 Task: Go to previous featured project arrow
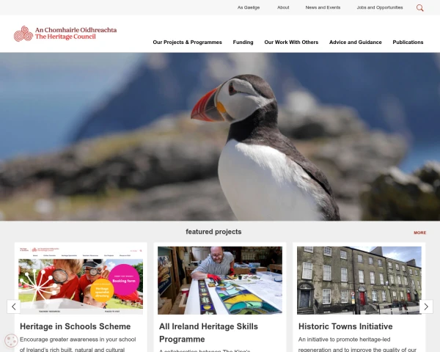(13, 307)
